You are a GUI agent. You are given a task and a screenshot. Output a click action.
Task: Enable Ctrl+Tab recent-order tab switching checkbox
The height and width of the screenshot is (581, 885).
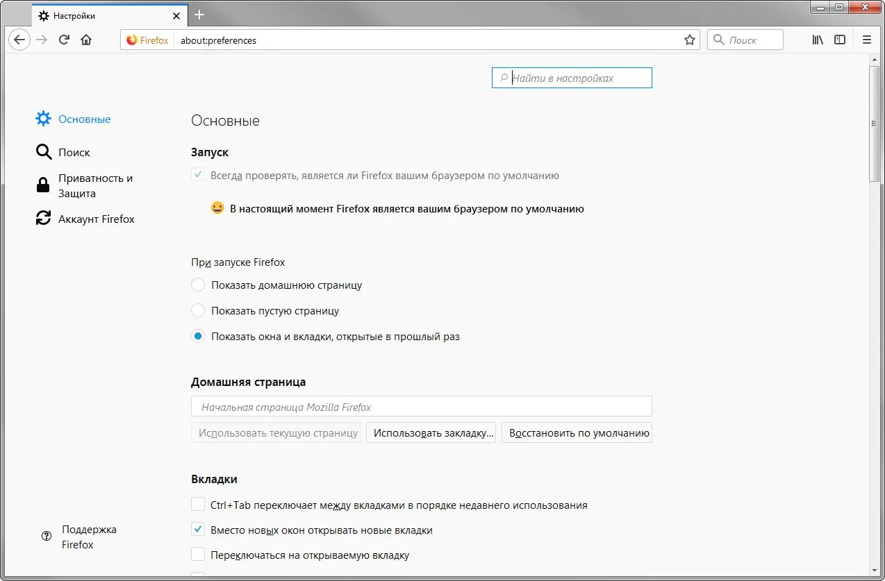198,505
